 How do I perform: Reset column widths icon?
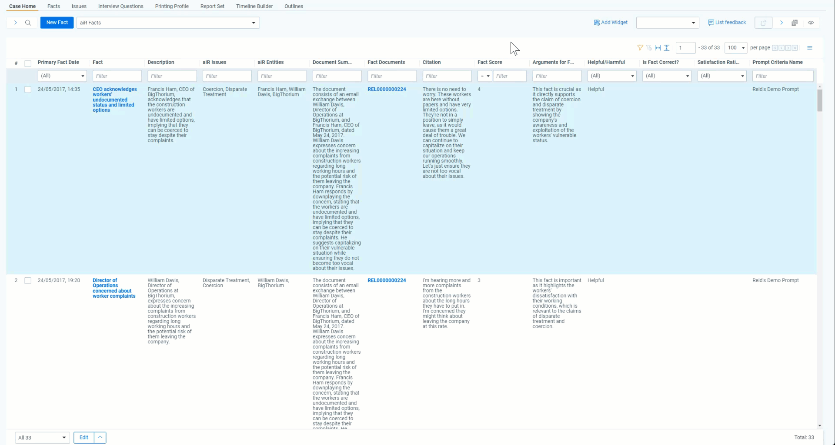pyautogui.click(x=658, y=48)
